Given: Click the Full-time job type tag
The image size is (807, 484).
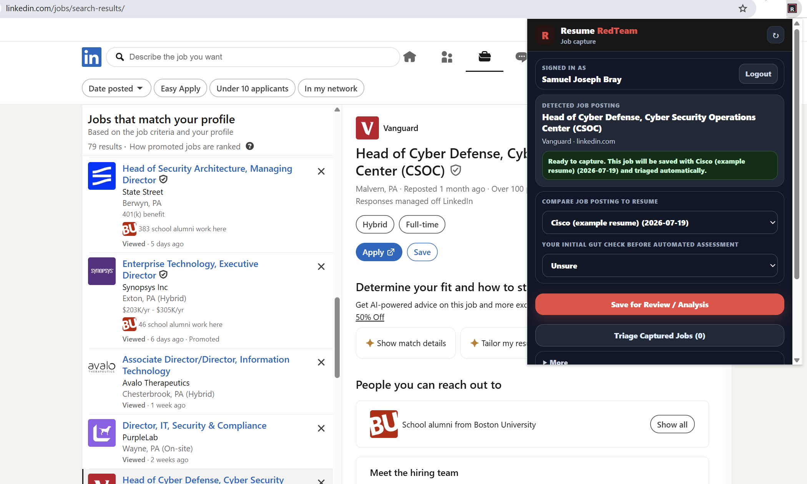Looking at the screenshot, I should click(x=422, y=224).
